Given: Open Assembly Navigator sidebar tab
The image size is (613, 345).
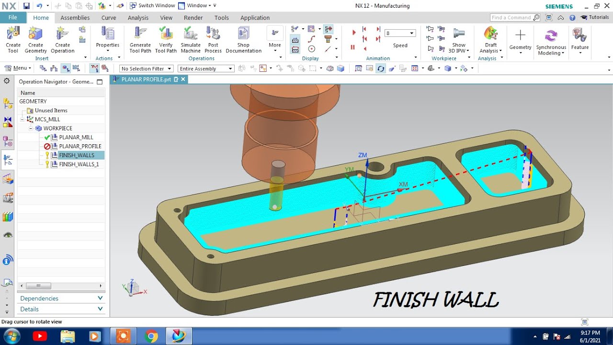Looking at the screenshot, I should click(x=8, y=103).
